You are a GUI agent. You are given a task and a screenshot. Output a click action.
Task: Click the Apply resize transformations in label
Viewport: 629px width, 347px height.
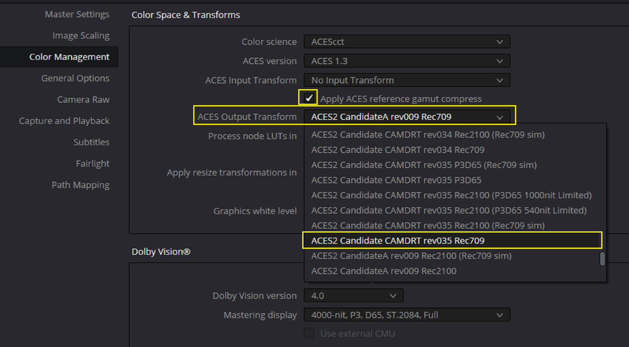[232, 173]
